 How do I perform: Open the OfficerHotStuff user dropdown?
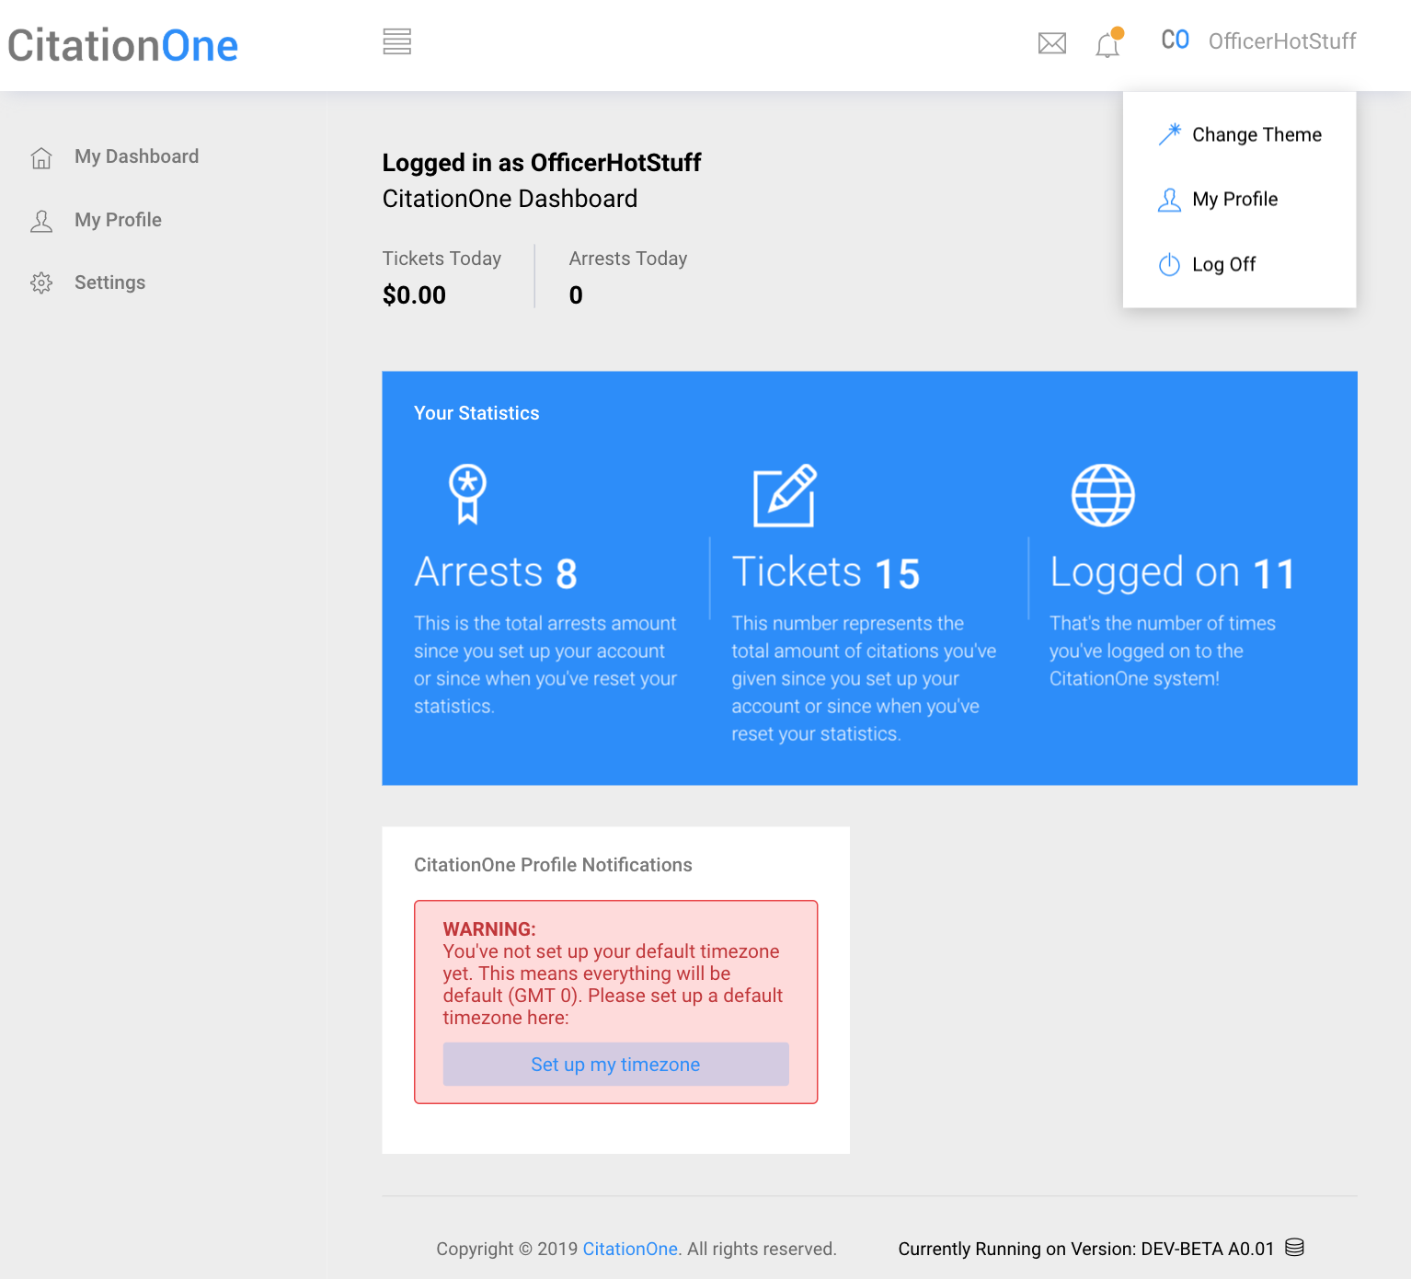click(x=1282, y=41)
